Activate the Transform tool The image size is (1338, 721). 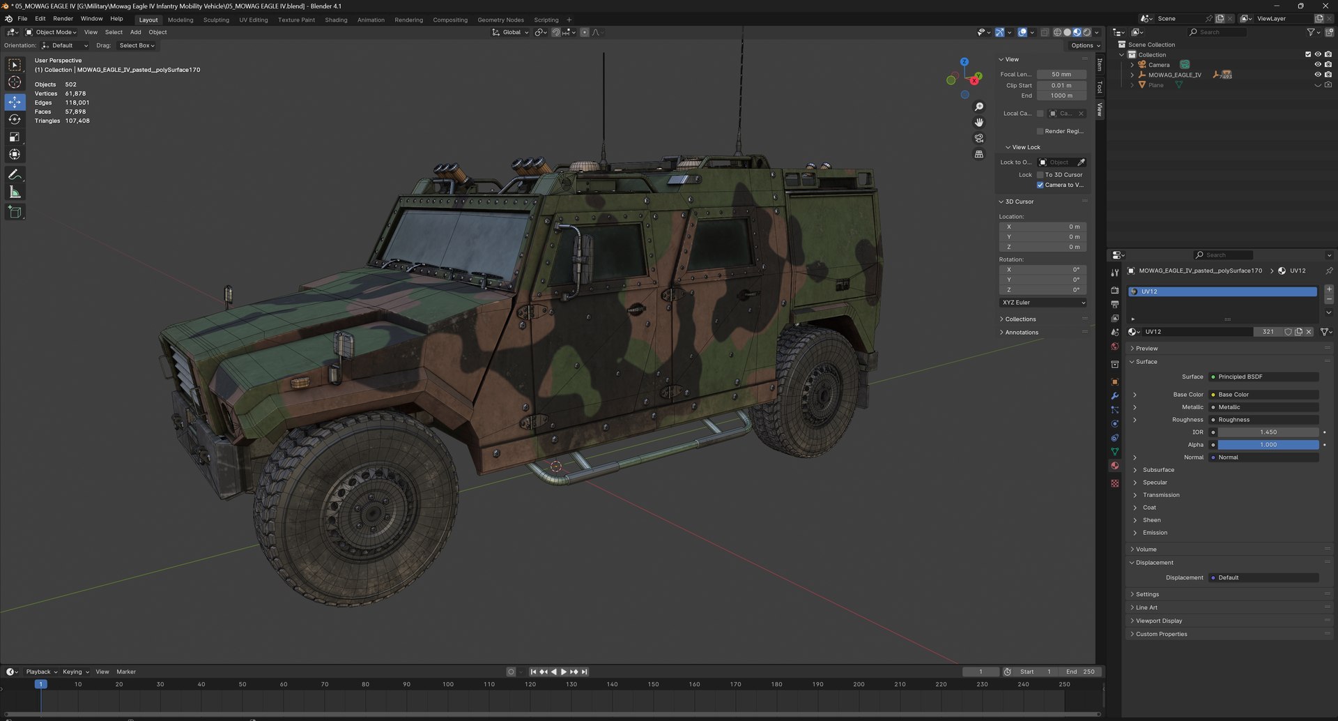pos(15,154)
